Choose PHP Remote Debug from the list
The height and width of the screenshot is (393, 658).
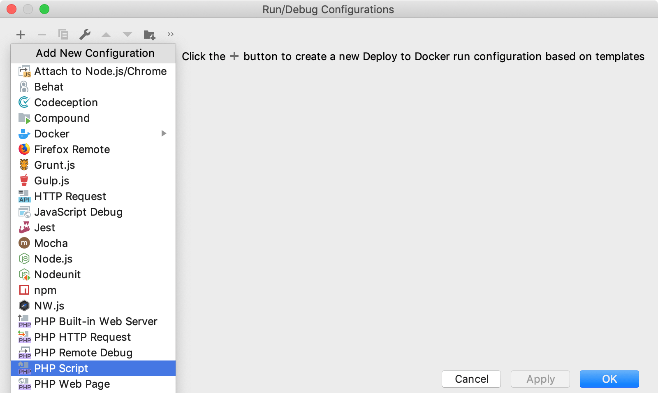(83, 353)
